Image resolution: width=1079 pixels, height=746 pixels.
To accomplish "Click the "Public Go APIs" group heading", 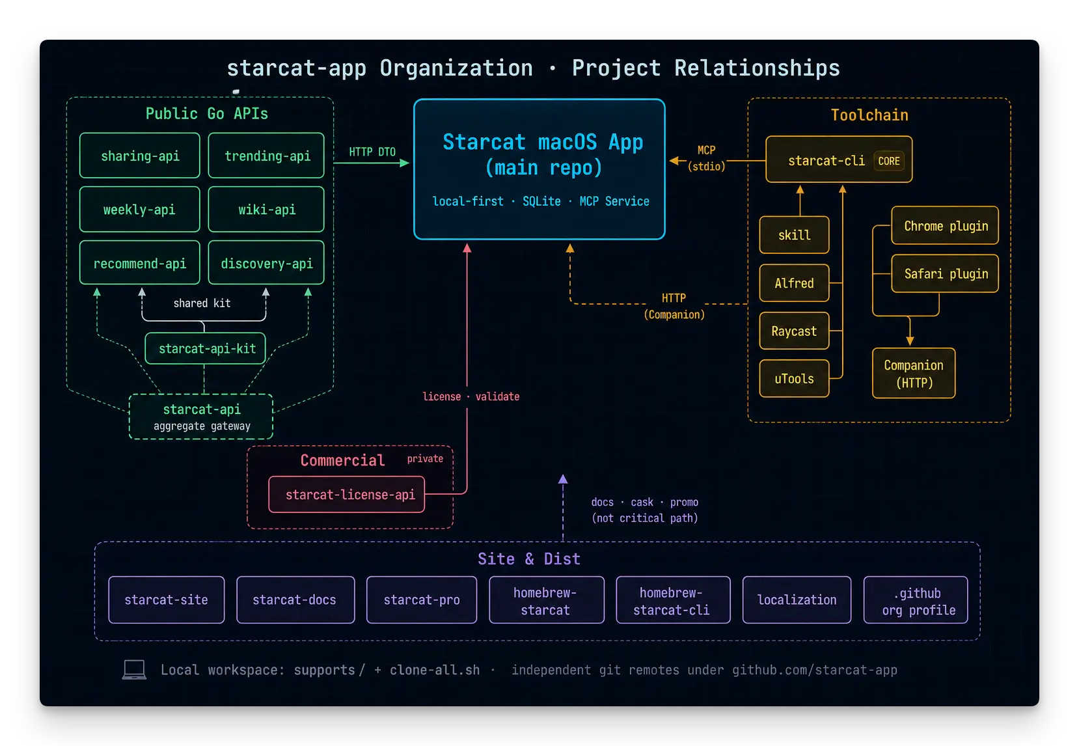I will tap(207, 114).
